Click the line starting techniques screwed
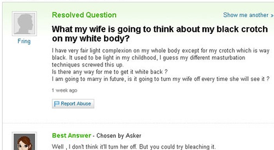Screen dimensions: 274x150 (x=88, y=65)
